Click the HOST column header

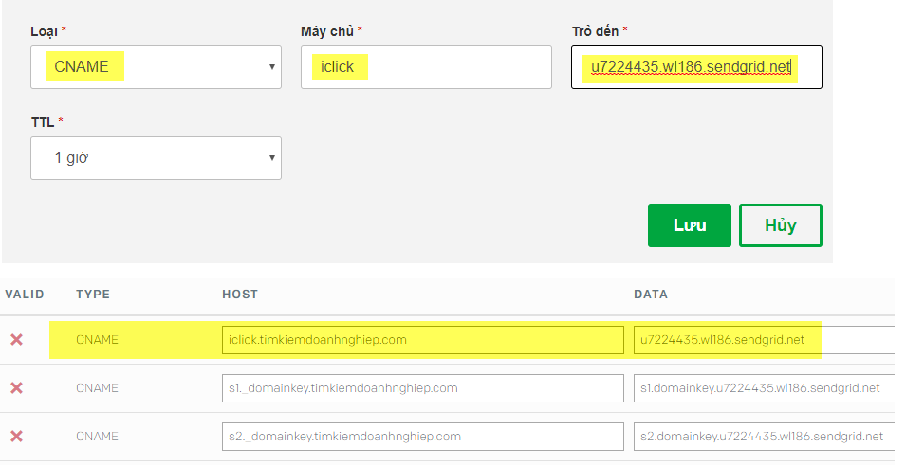240,295
